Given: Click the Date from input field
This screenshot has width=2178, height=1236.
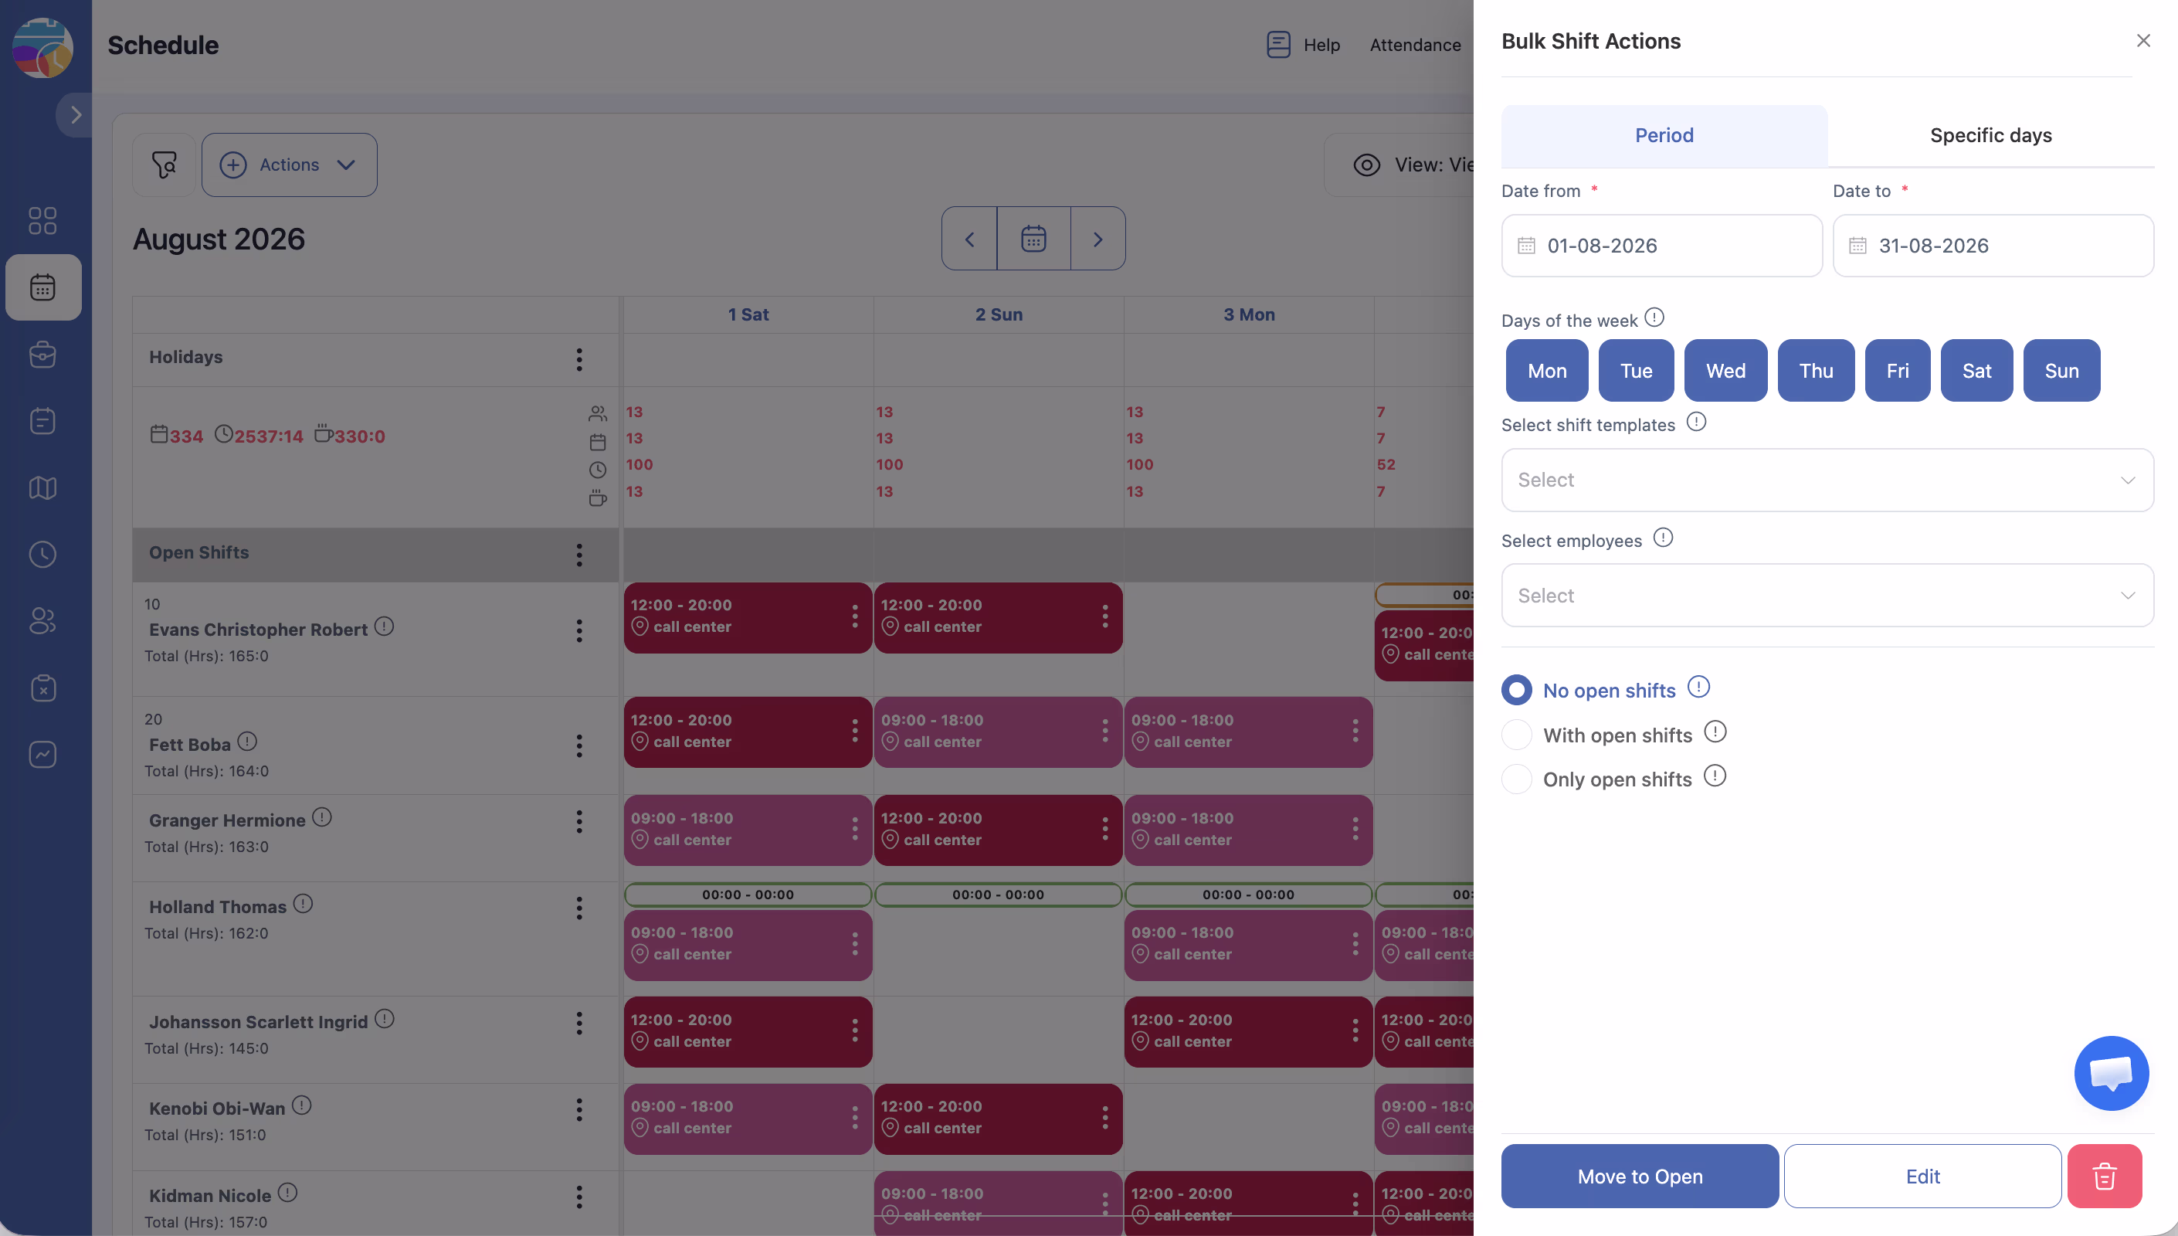Looking at the screenshot, I should point(1661,246).
